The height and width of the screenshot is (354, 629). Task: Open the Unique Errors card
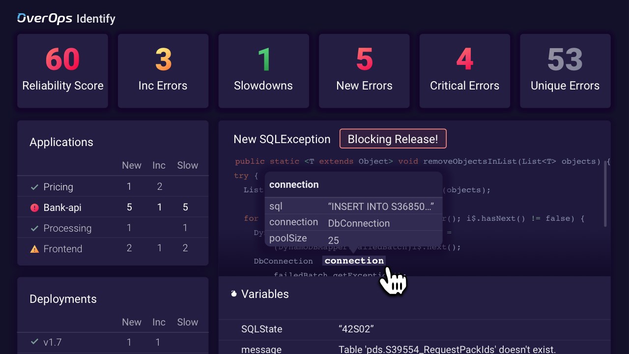[x=565, y=71]
